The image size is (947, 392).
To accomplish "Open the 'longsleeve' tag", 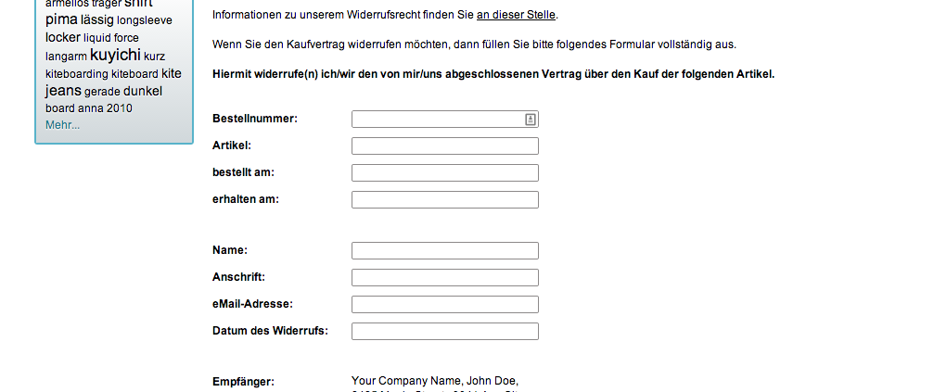I will (145, 20).
